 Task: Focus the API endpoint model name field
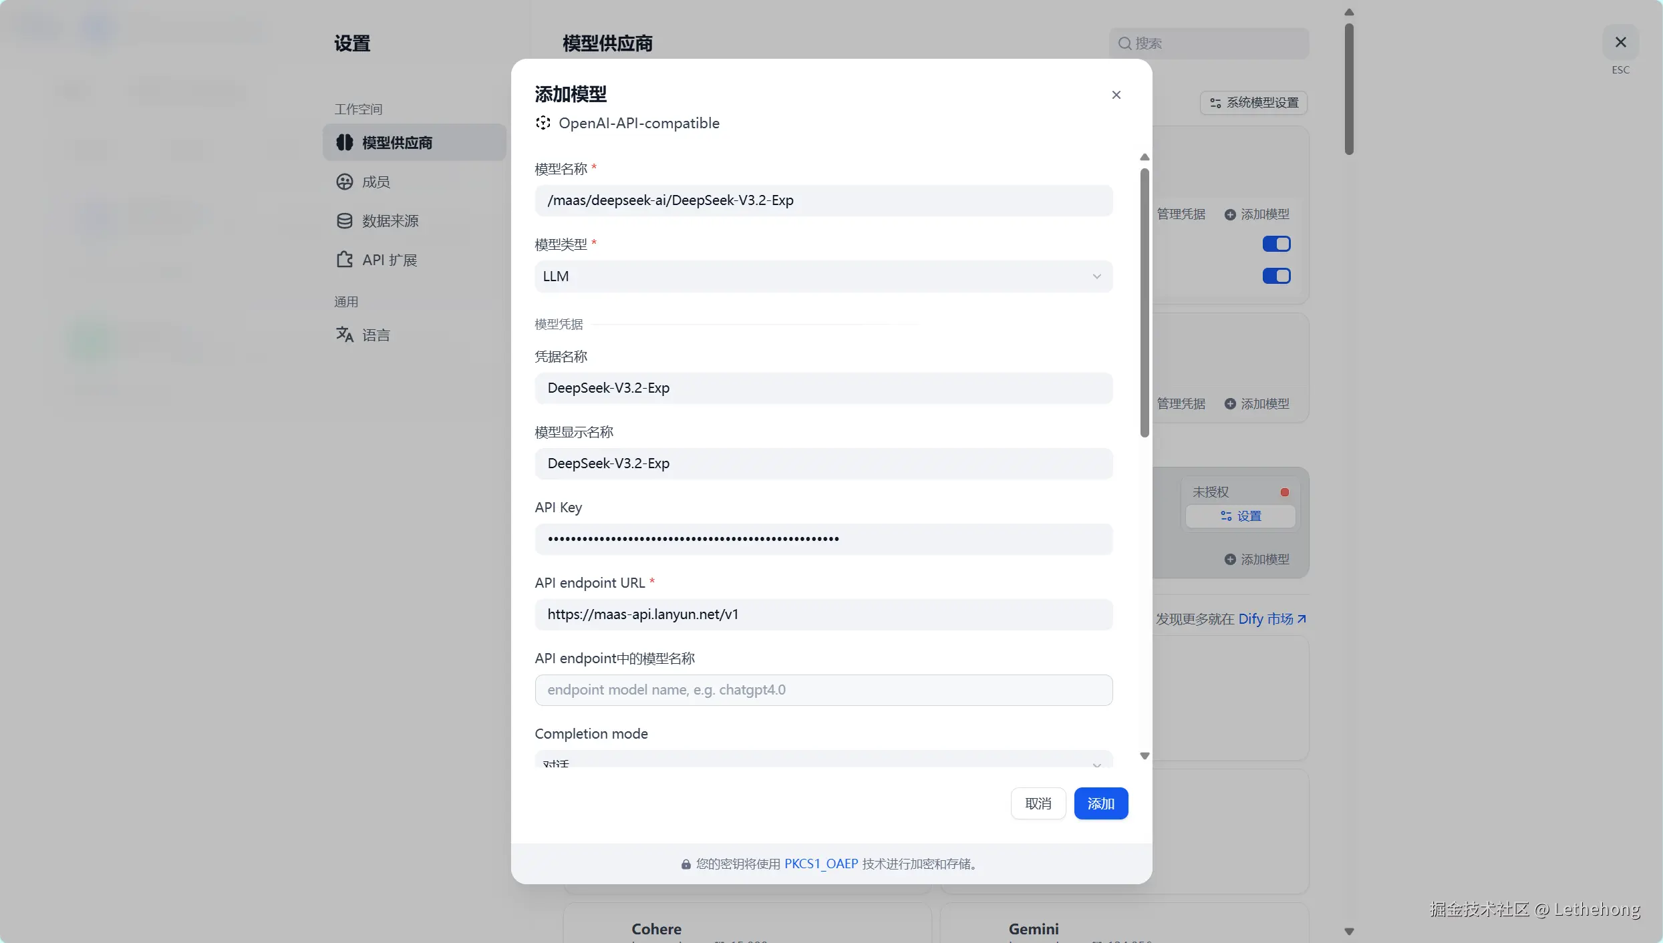823,690
